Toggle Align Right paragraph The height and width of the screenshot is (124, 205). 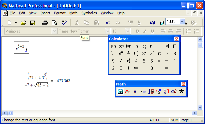coord(178,31)
